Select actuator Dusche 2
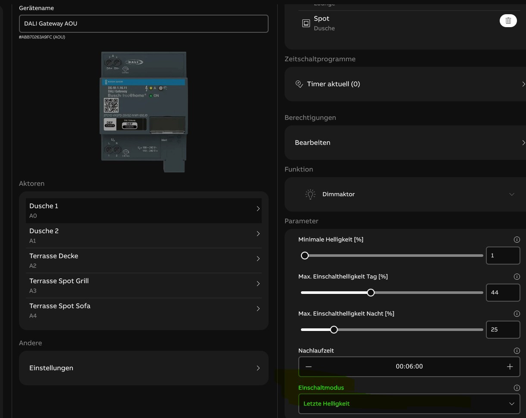This screenshot has width=526, height=418. (144, 235)
